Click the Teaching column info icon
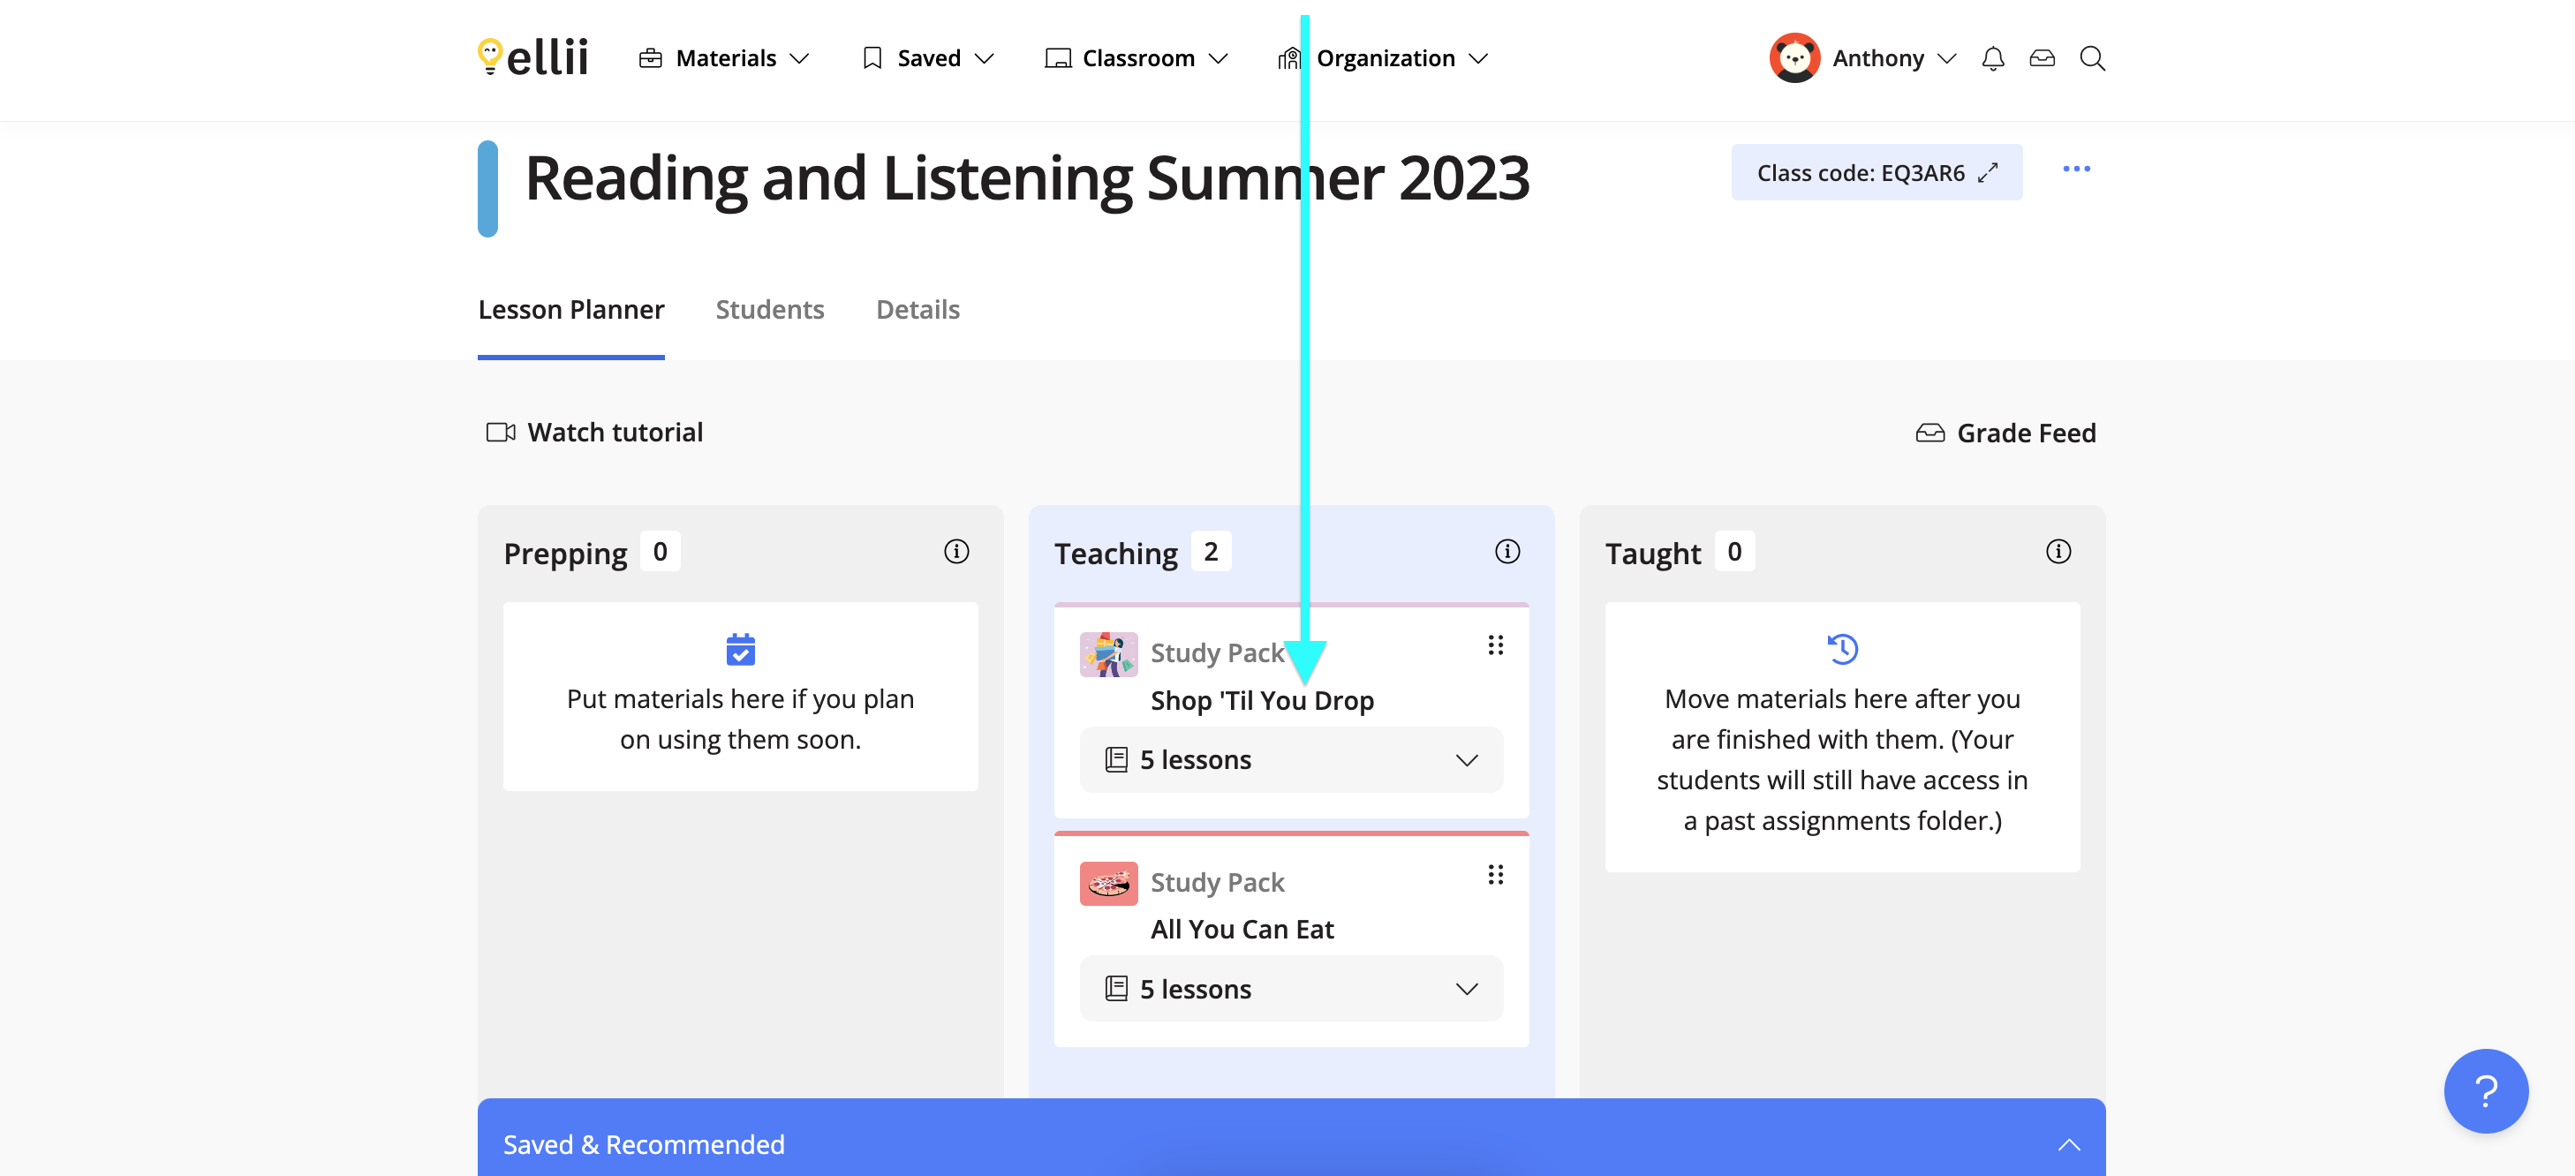This screenshot has height=1176, width=2575. tap(1506, 552)
